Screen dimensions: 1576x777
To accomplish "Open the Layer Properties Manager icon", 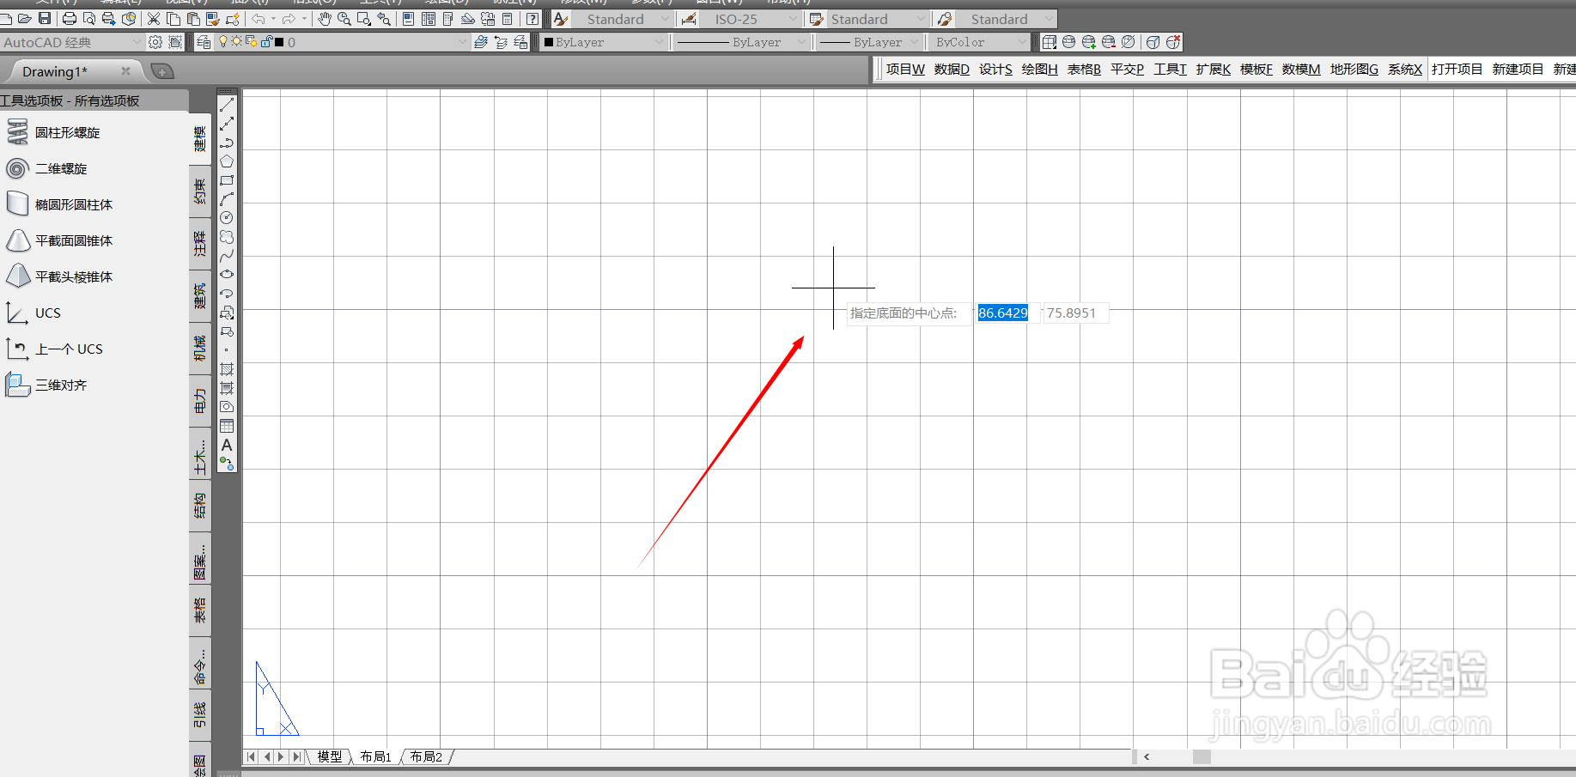I will pyautogui.click(x=204, y=41).
